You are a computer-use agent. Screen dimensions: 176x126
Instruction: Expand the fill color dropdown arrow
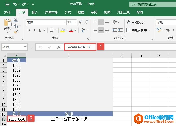[67, 30]
